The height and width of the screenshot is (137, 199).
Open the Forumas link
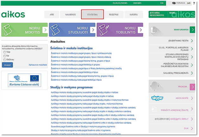tap(181, 3)
